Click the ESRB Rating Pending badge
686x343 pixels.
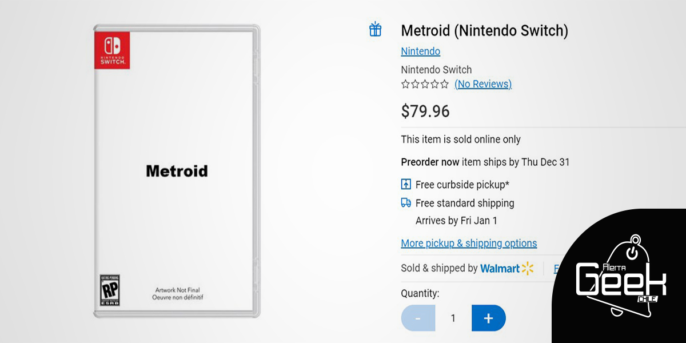click(x=109, y=289)
